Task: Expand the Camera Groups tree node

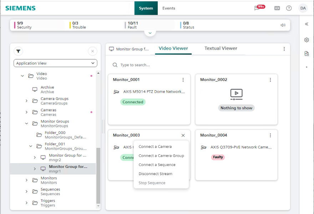Action: click(26, 101)
